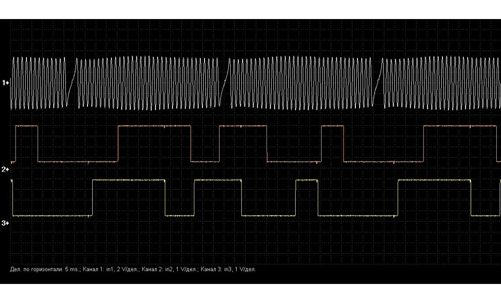Click the long low orange segment after first pulse

click(78, 161)
